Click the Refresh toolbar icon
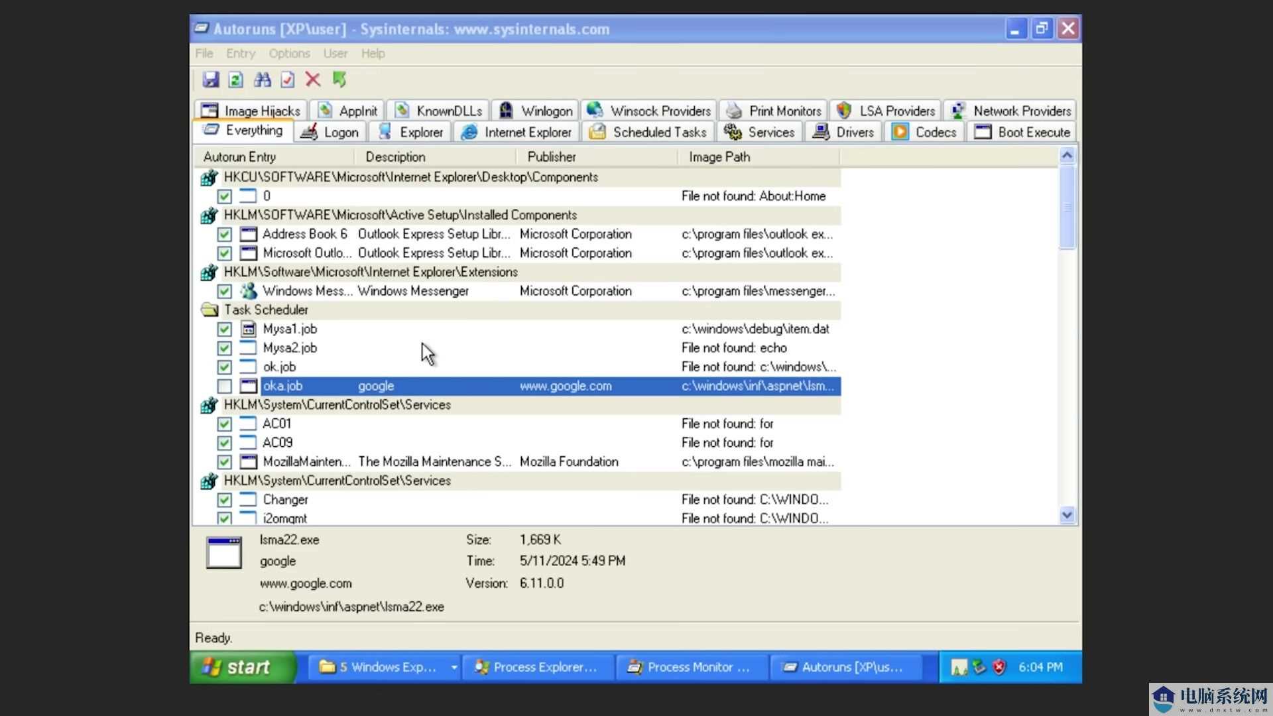The height and width of the screenshot is (716, 1273). [236, 80]
